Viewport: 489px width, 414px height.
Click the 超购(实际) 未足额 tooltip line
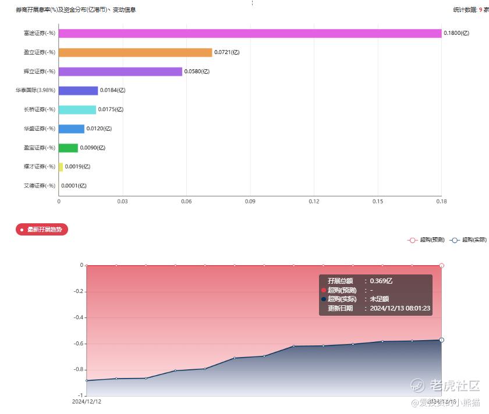click(x=355, y=299)
